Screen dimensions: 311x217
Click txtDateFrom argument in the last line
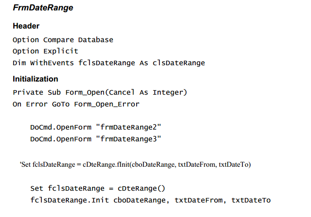tap(198, 200)
